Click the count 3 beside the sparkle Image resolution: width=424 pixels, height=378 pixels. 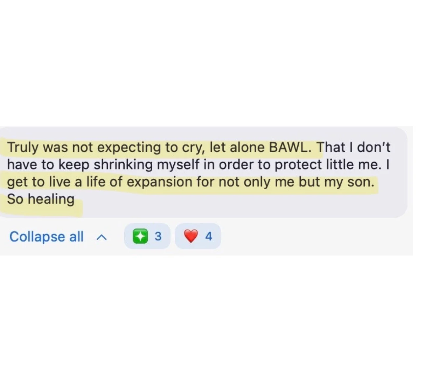coord(158,236)
